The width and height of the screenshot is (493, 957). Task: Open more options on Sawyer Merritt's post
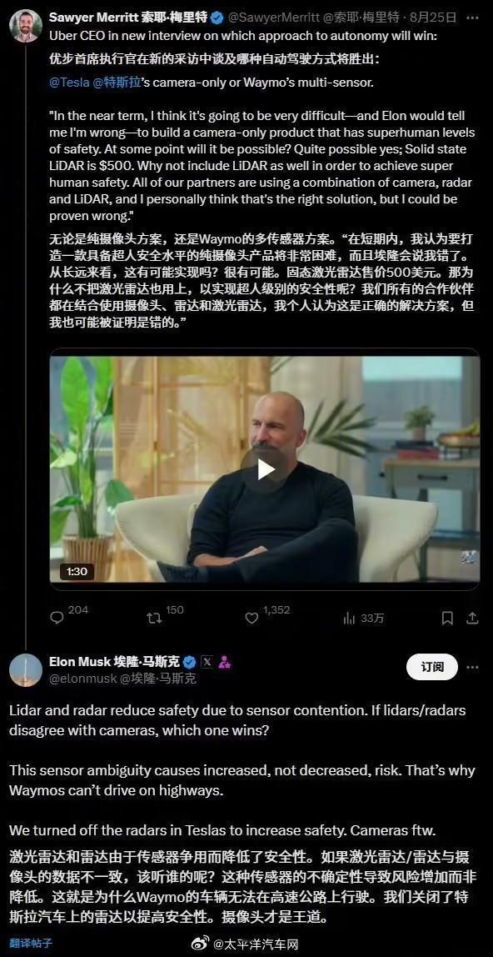[x=472, y=17]
